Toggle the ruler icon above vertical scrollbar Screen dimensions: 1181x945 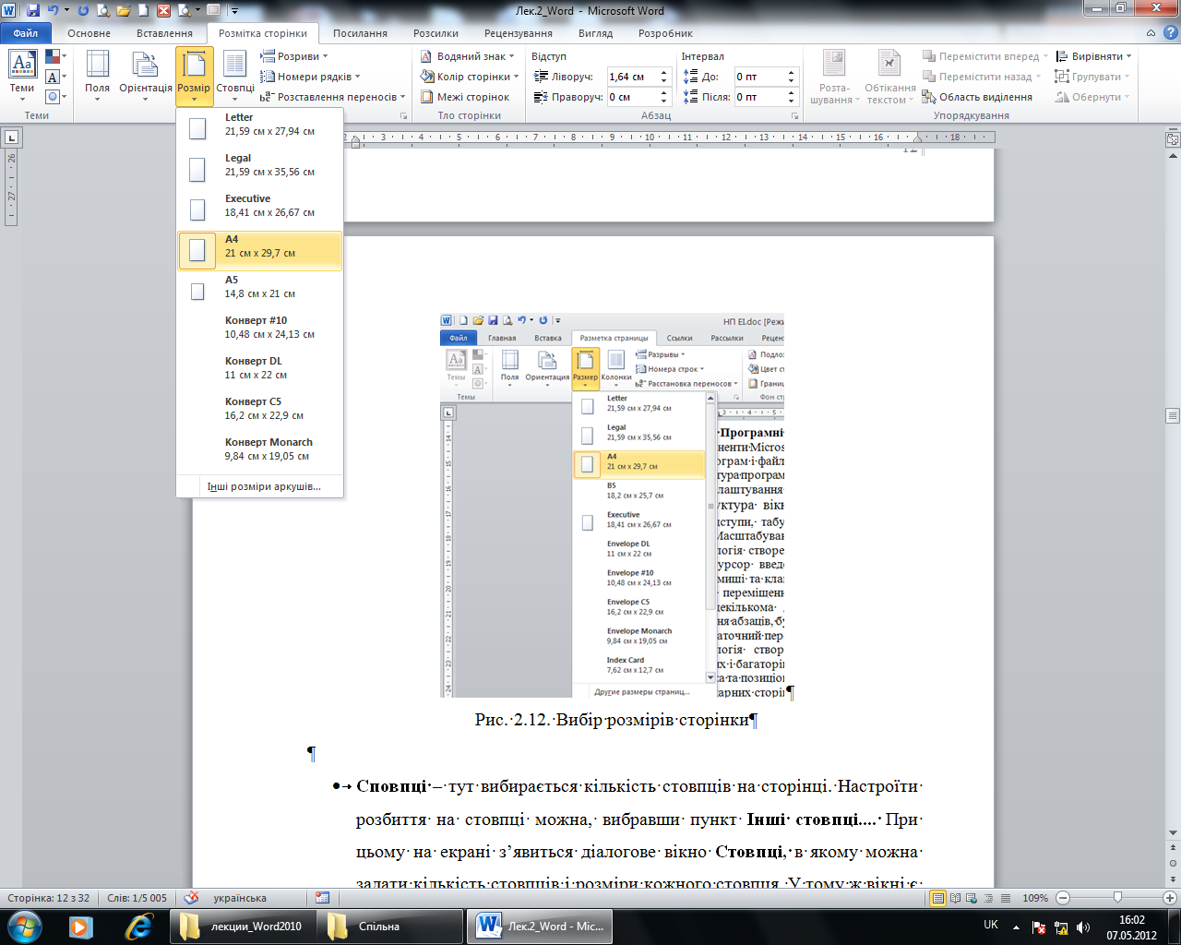1173,139
